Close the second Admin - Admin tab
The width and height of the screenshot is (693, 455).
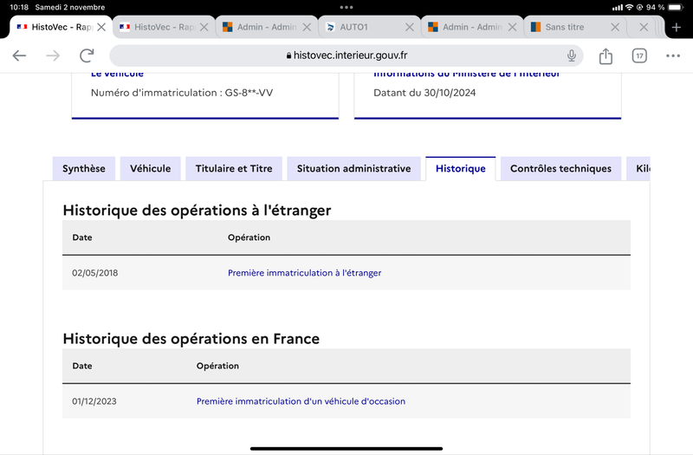point(512,28)
